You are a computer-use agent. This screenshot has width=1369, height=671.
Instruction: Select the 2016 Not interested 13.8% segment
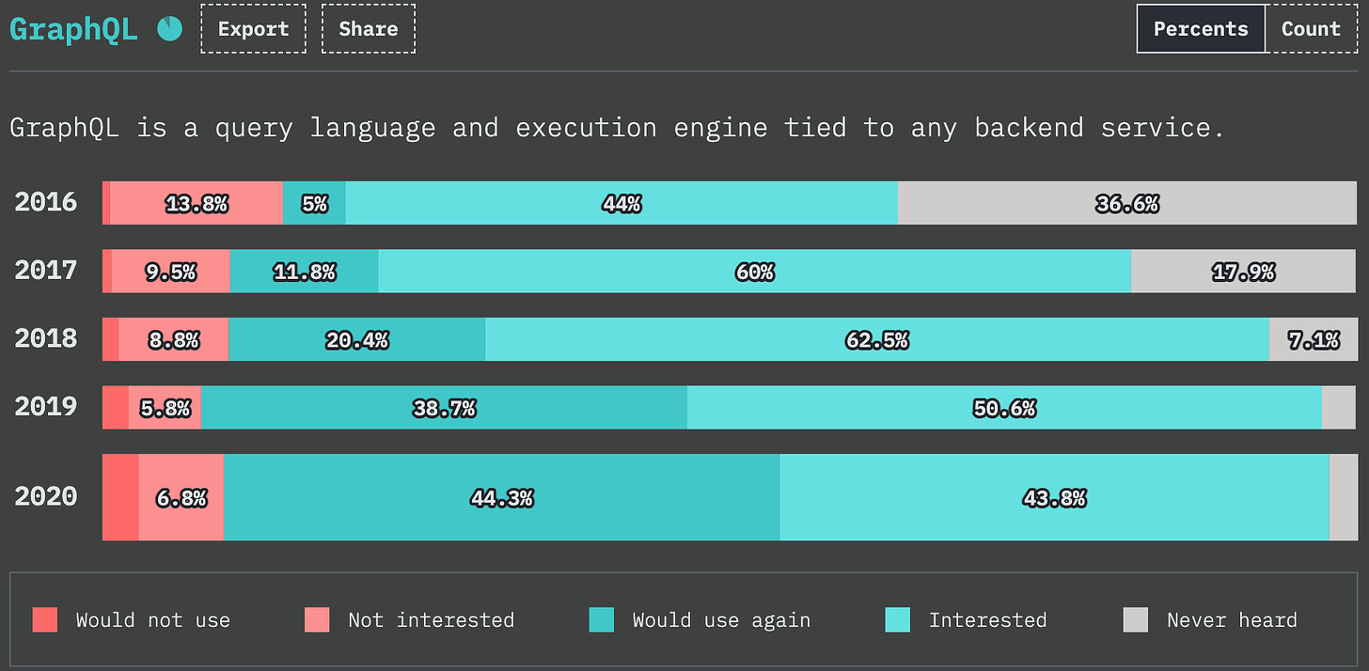click(197, 203)
